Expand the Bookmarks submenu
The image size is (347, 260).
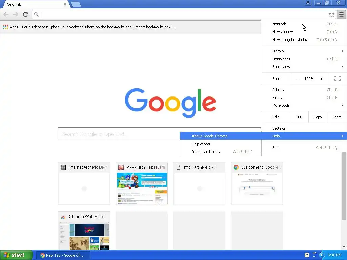pos(304,67)
